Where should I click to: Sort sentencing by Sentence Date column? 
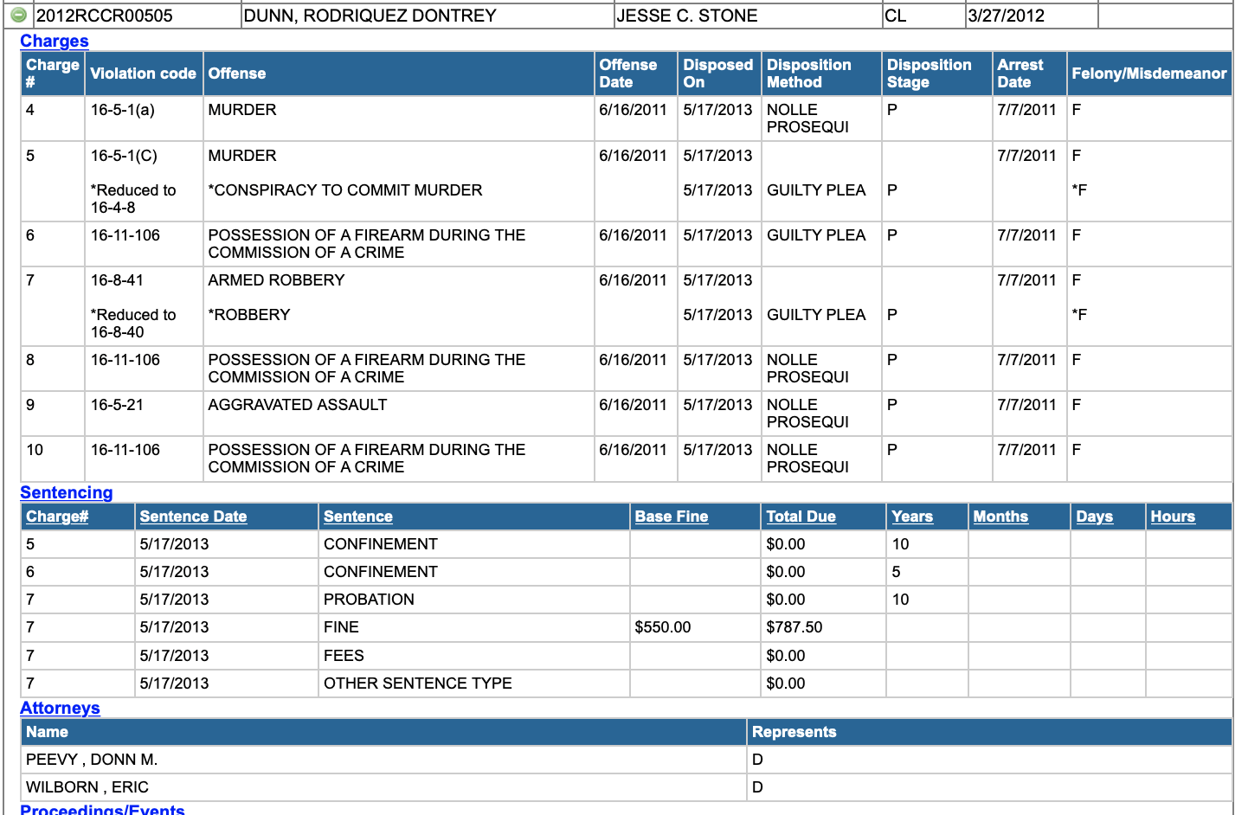coord(193,517)
